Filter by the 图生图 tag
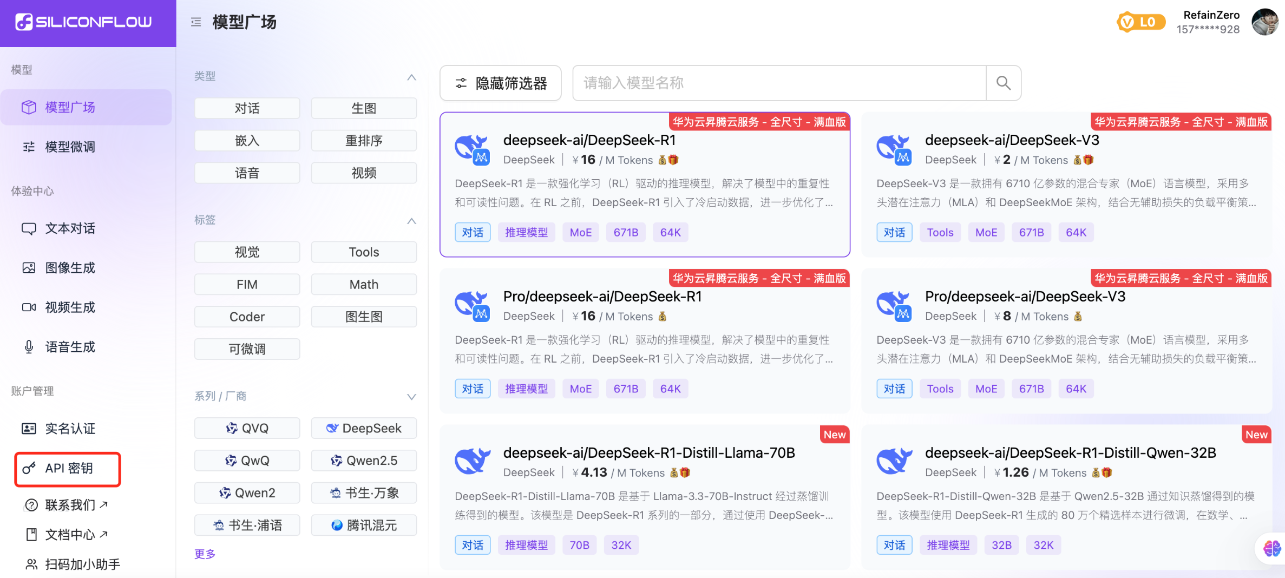1285x578 pixels. click(x=364, y=317)
